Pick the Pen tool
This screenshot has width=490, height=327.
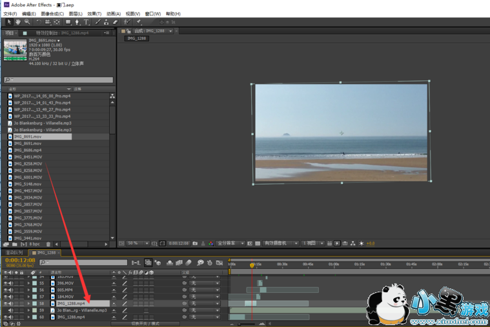tap(77, 22)
